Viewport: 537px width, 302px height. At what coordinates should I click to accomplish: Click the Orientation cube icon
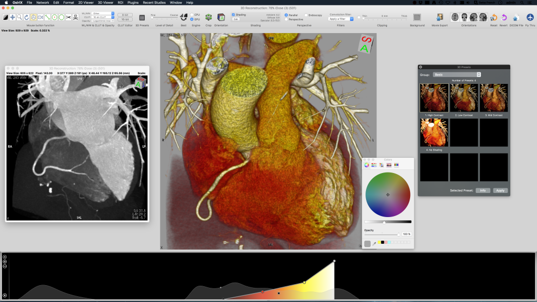coord(221,17)
